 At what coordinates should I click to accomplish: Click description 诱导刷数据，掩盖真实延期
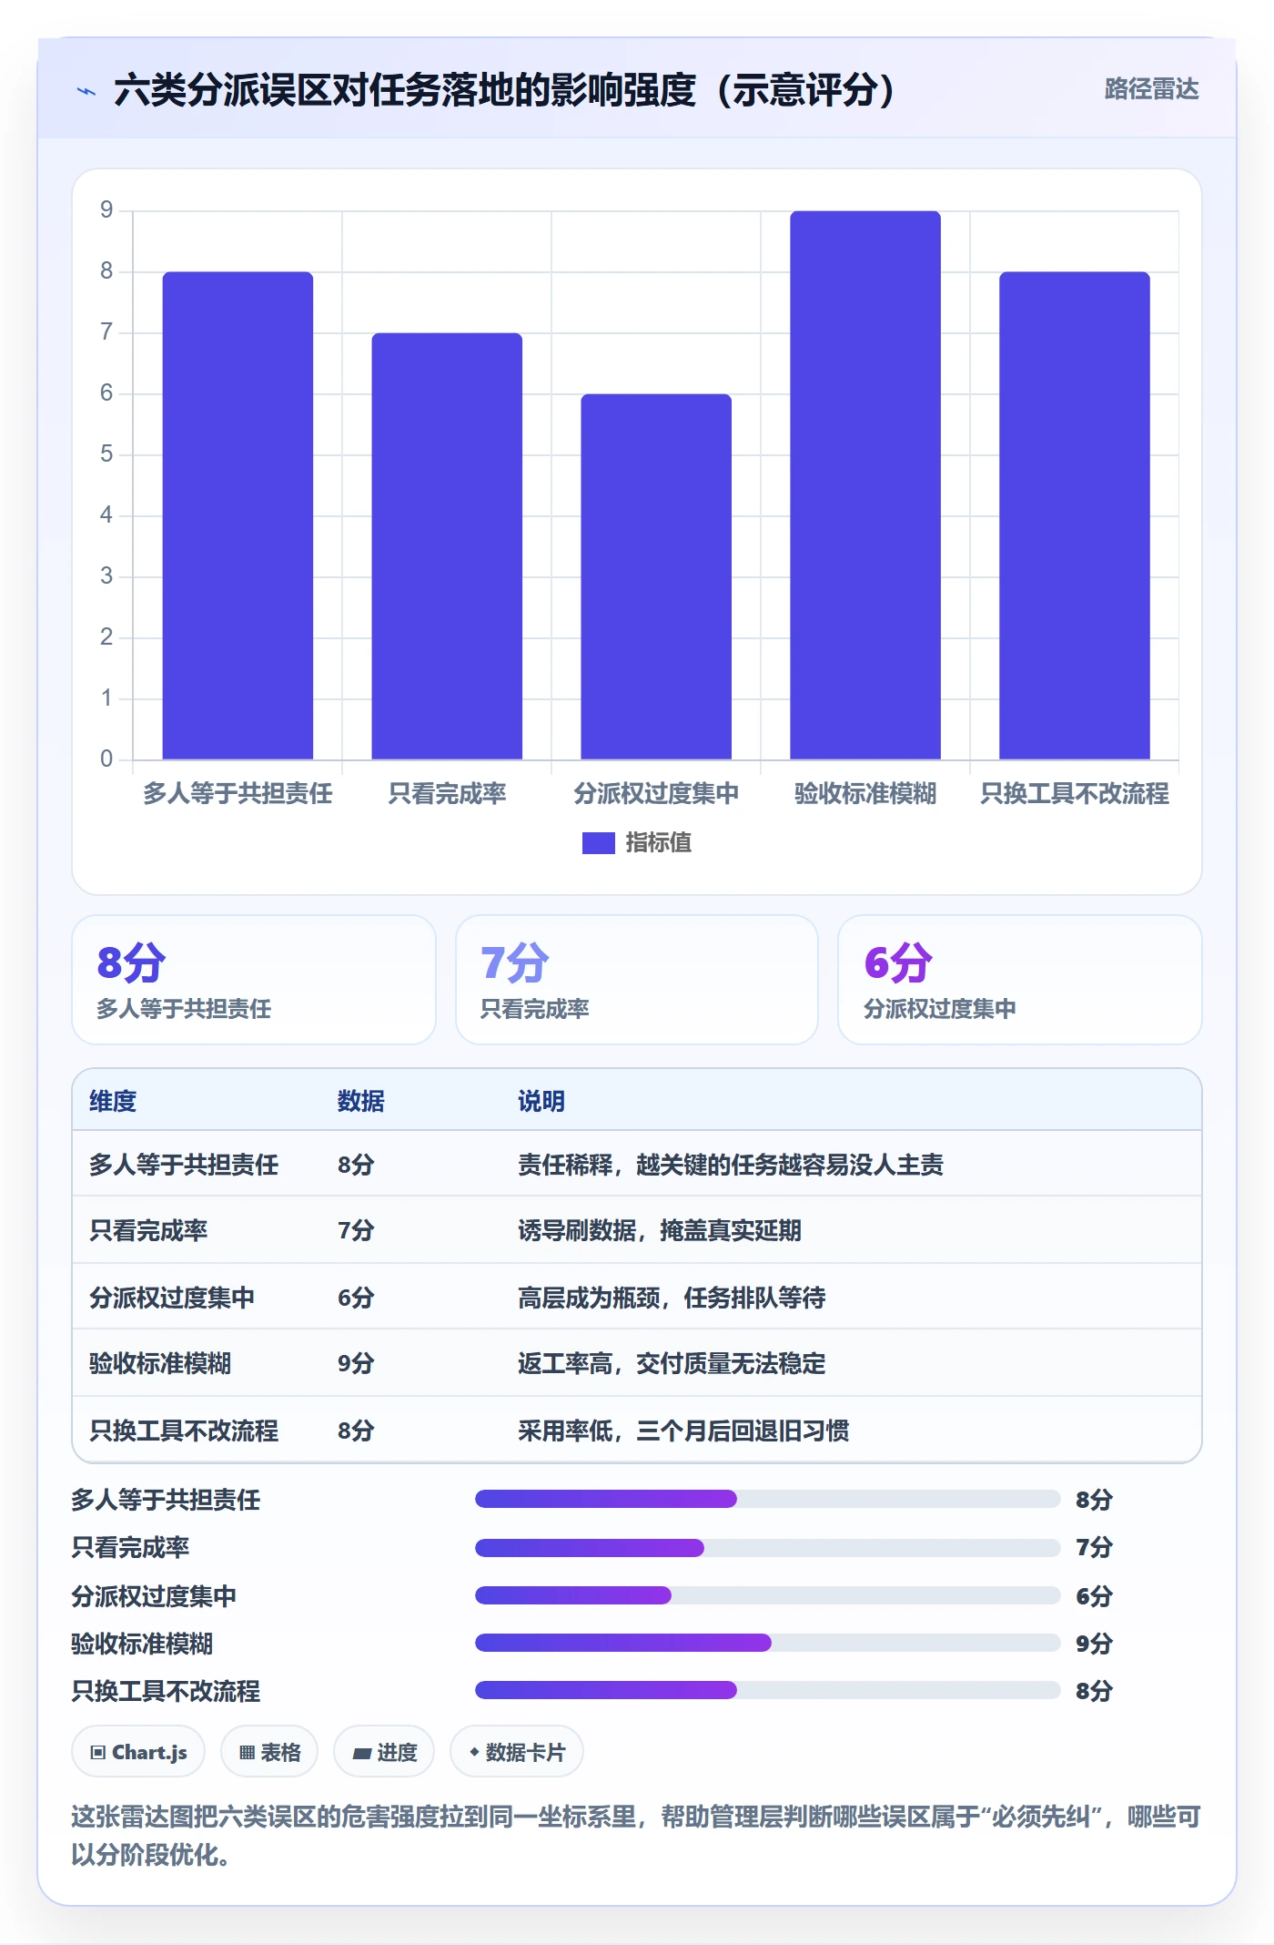pos(660,1230)
